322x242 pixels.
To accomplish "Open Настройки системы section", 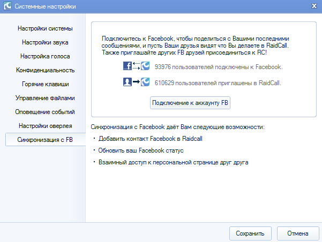I will [x=45, y=28].
